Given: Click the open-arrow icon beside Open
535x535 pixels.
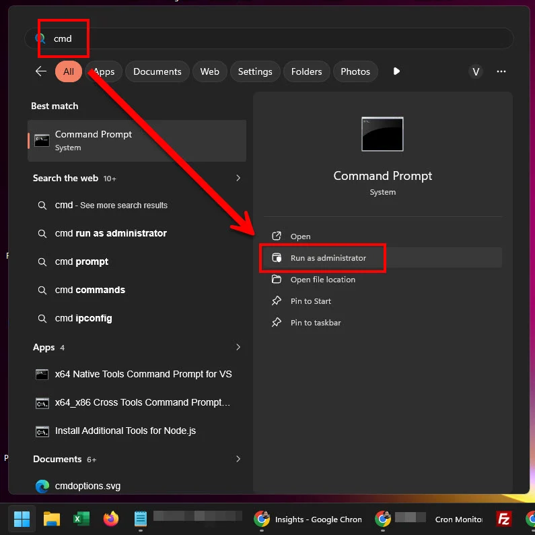Looking at the screenshot, I should point(277,236).
